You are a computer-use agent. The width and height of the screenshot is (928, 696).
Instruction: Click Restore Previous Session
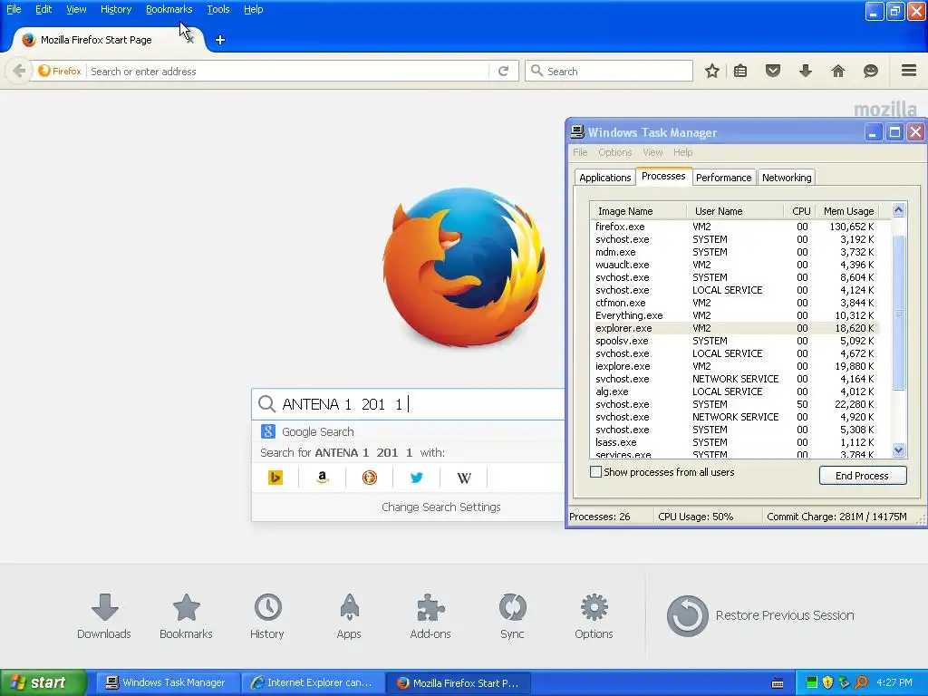[760, 615]
